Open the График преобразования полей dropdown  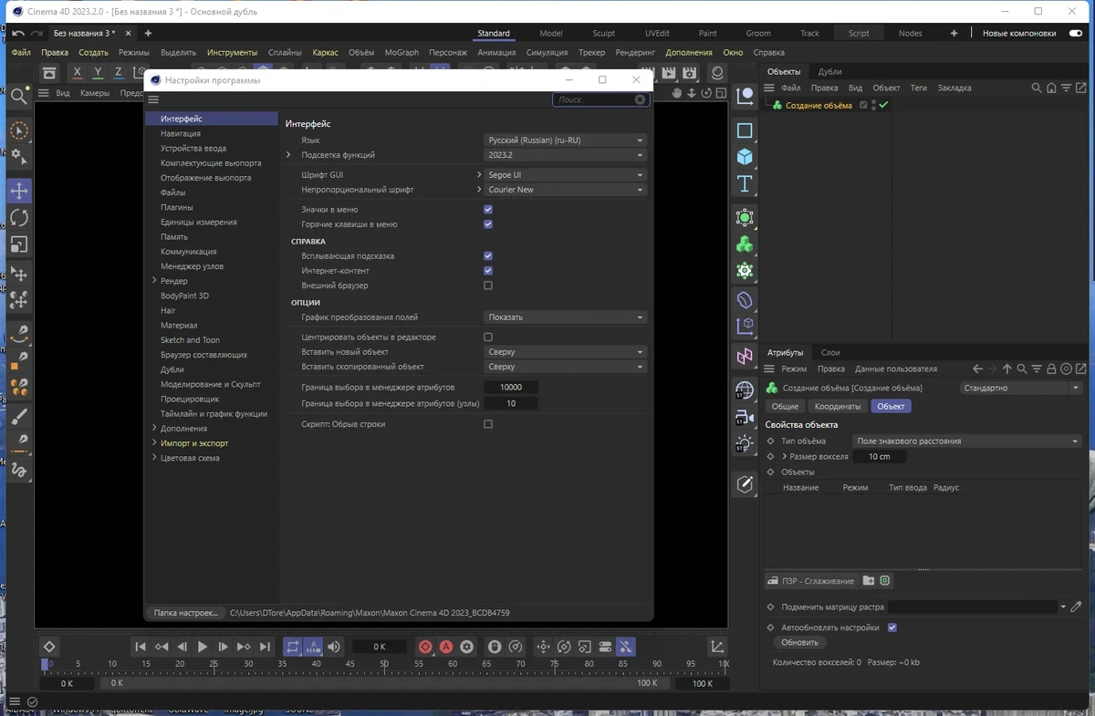pyautogui.click(x=565, y=317)
